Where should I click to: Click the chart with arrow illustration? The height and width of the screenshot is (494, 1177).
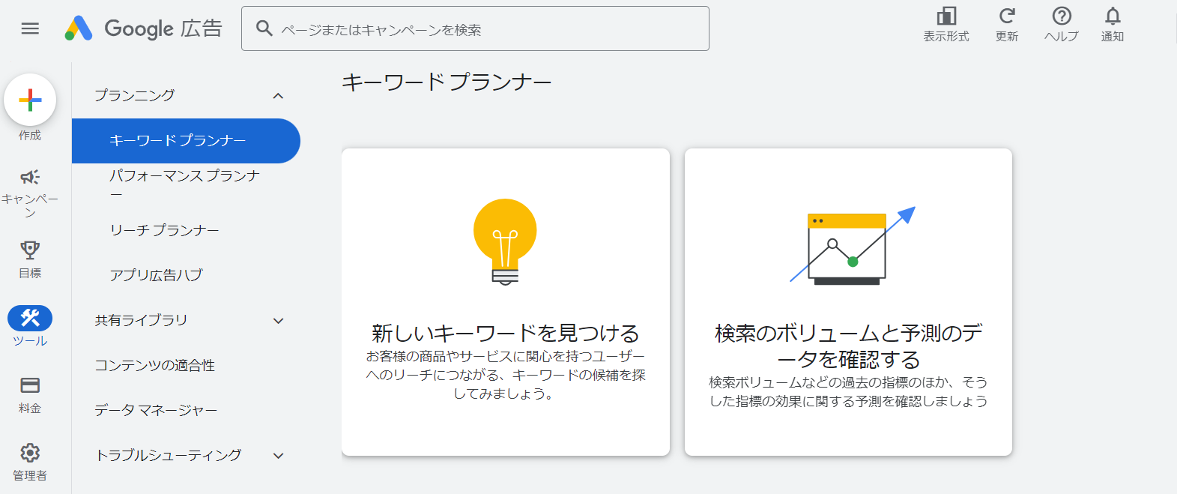click(853, 246)
